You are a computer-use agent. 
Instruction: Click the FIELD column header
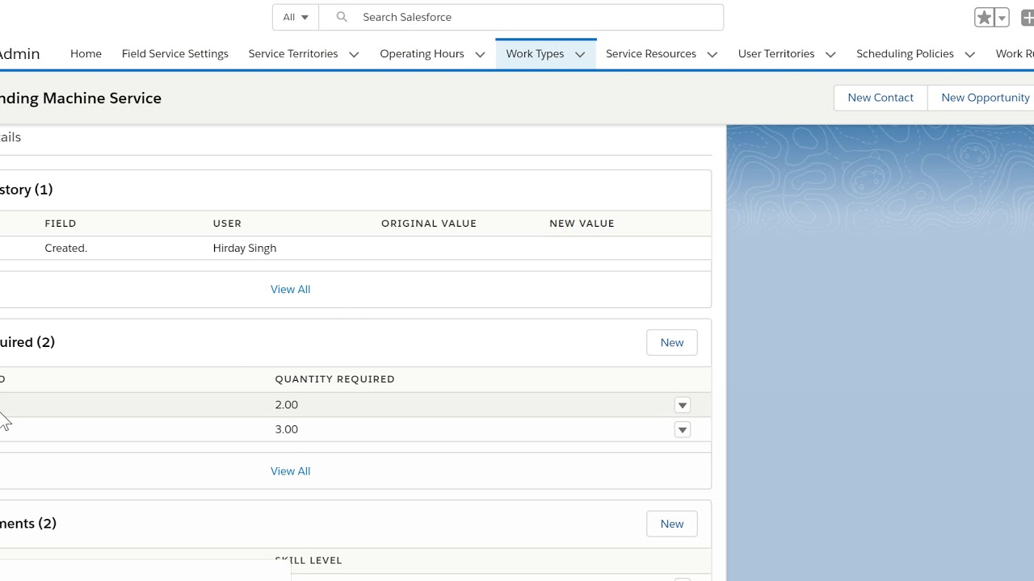[61, 224]
